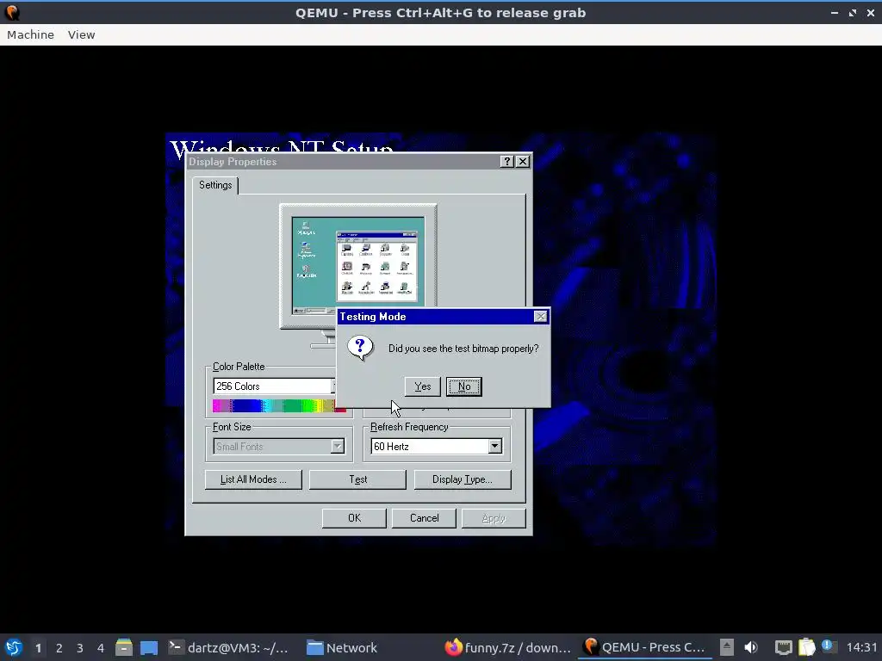Switch to workspace 2

click(x=59, y=648)
